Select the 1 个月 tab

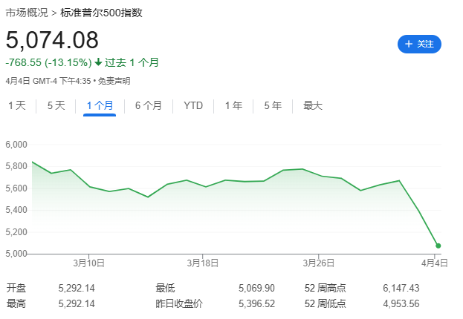click(x=100, y=105)
